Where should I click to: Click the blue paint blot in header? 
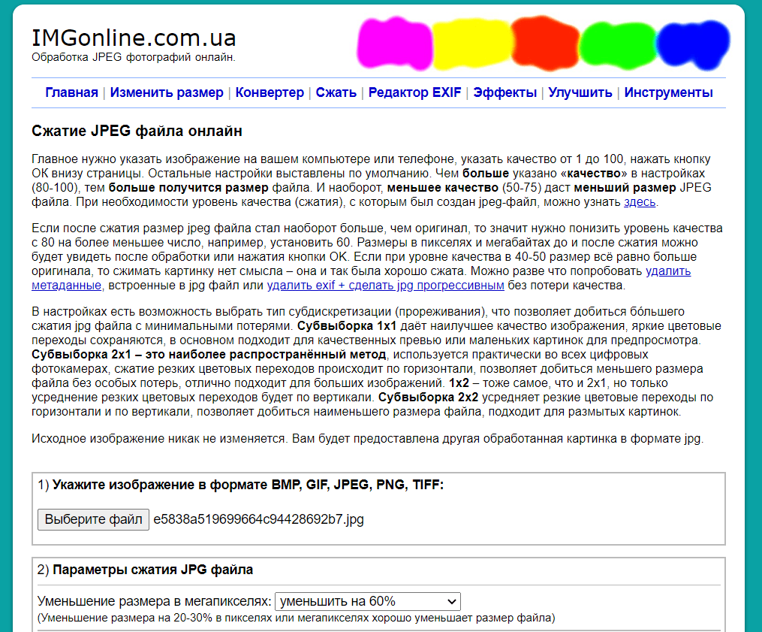(693, 44)
